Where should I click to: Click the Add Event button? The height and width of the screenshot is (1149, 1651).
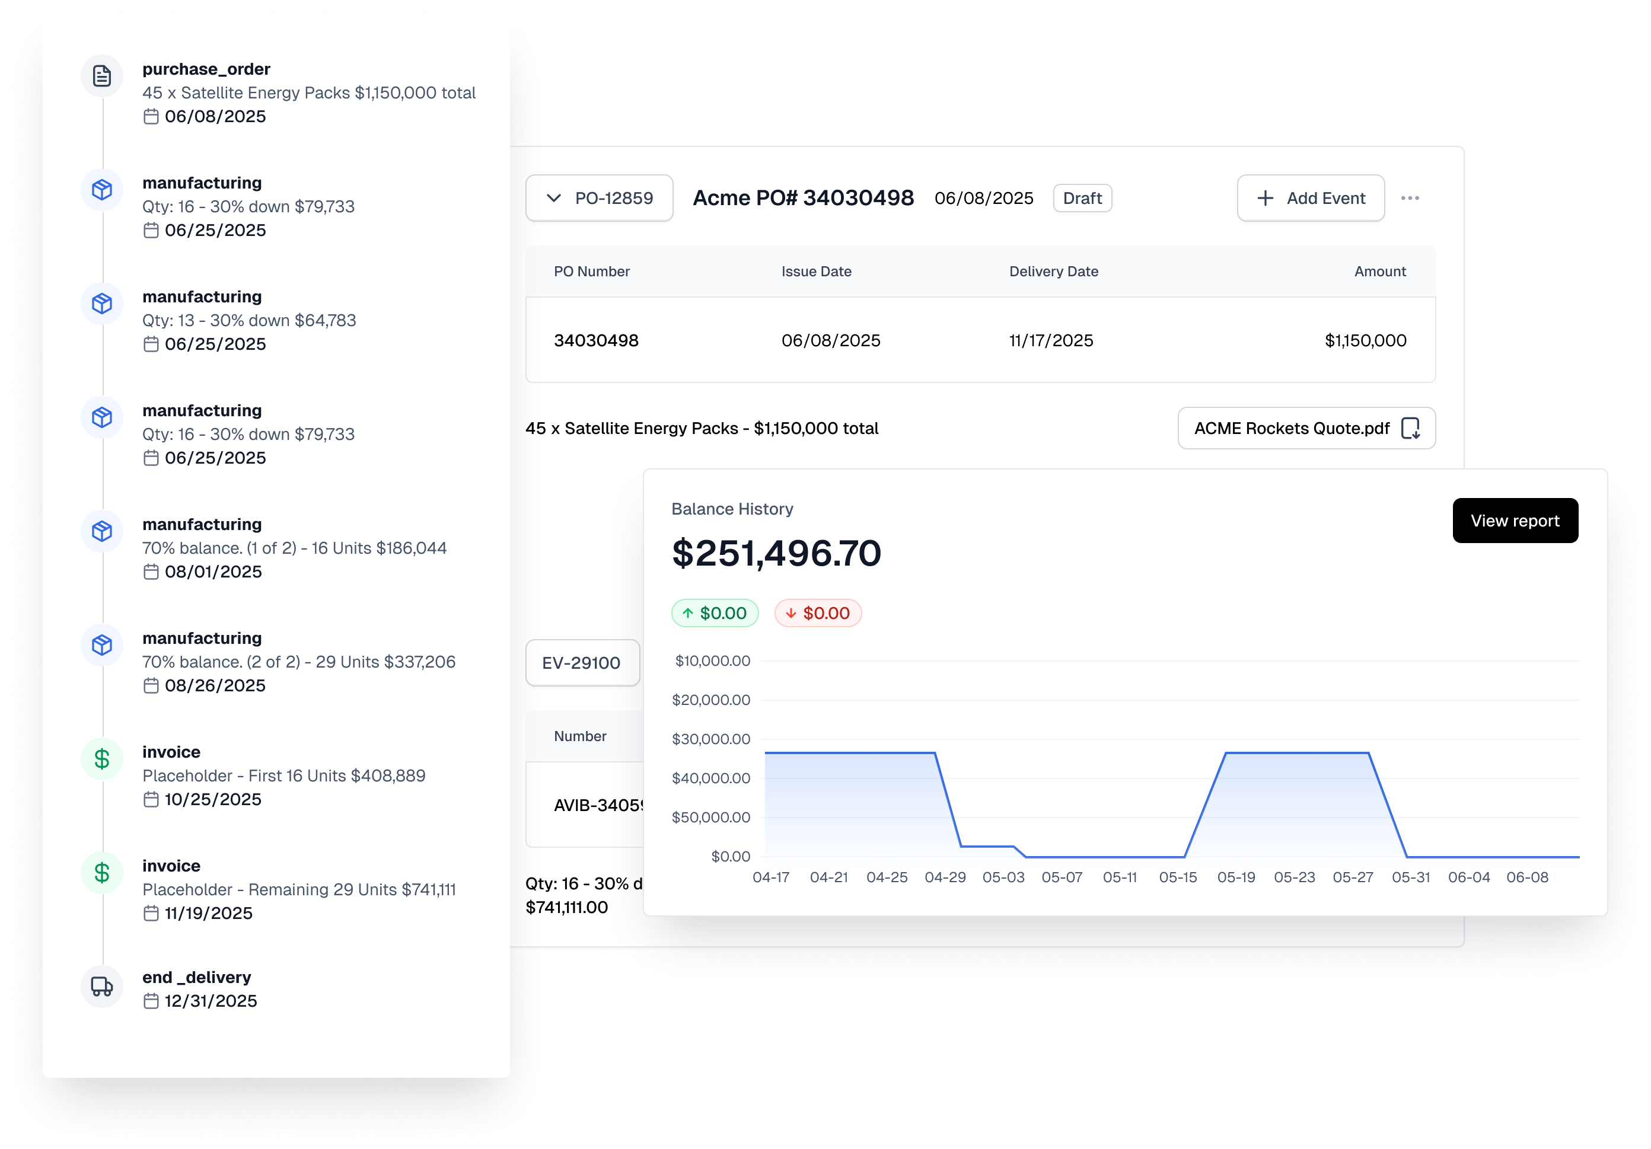1310,199
